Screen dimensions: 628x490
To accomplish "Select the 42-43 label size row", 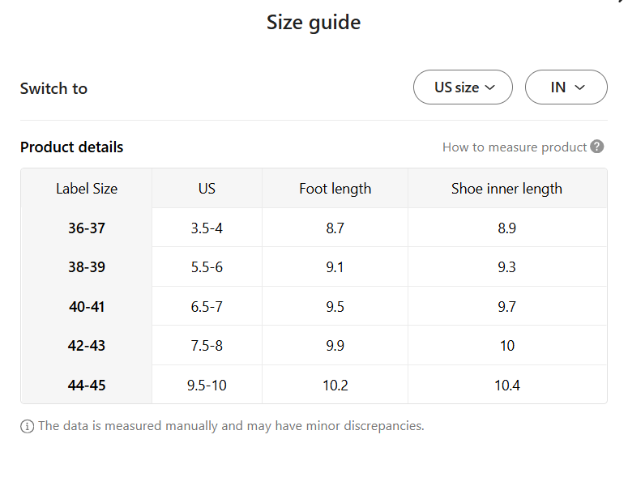I will click(x=87, y=346).
